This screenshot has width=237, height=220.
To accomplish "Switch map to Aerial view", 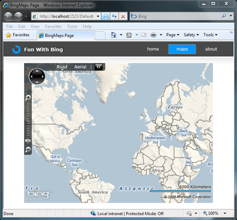I will pyautogui.click(x=81, y=67).
